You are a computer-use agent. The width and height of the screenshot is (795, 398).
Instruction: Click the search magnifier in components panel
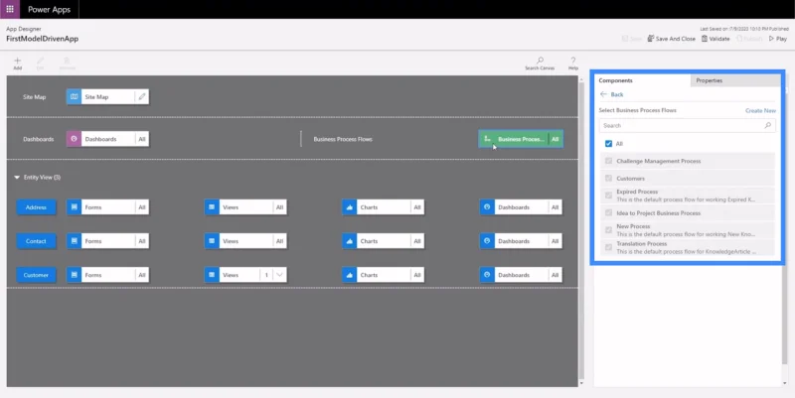click(x=767, y=126)
